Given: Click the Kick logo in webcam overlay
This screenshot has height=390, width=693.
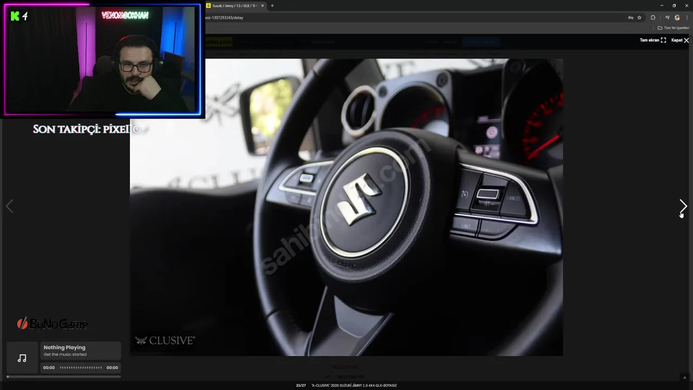Looking at the screenshot, I should pyautogui.click(x=15, y=16).
